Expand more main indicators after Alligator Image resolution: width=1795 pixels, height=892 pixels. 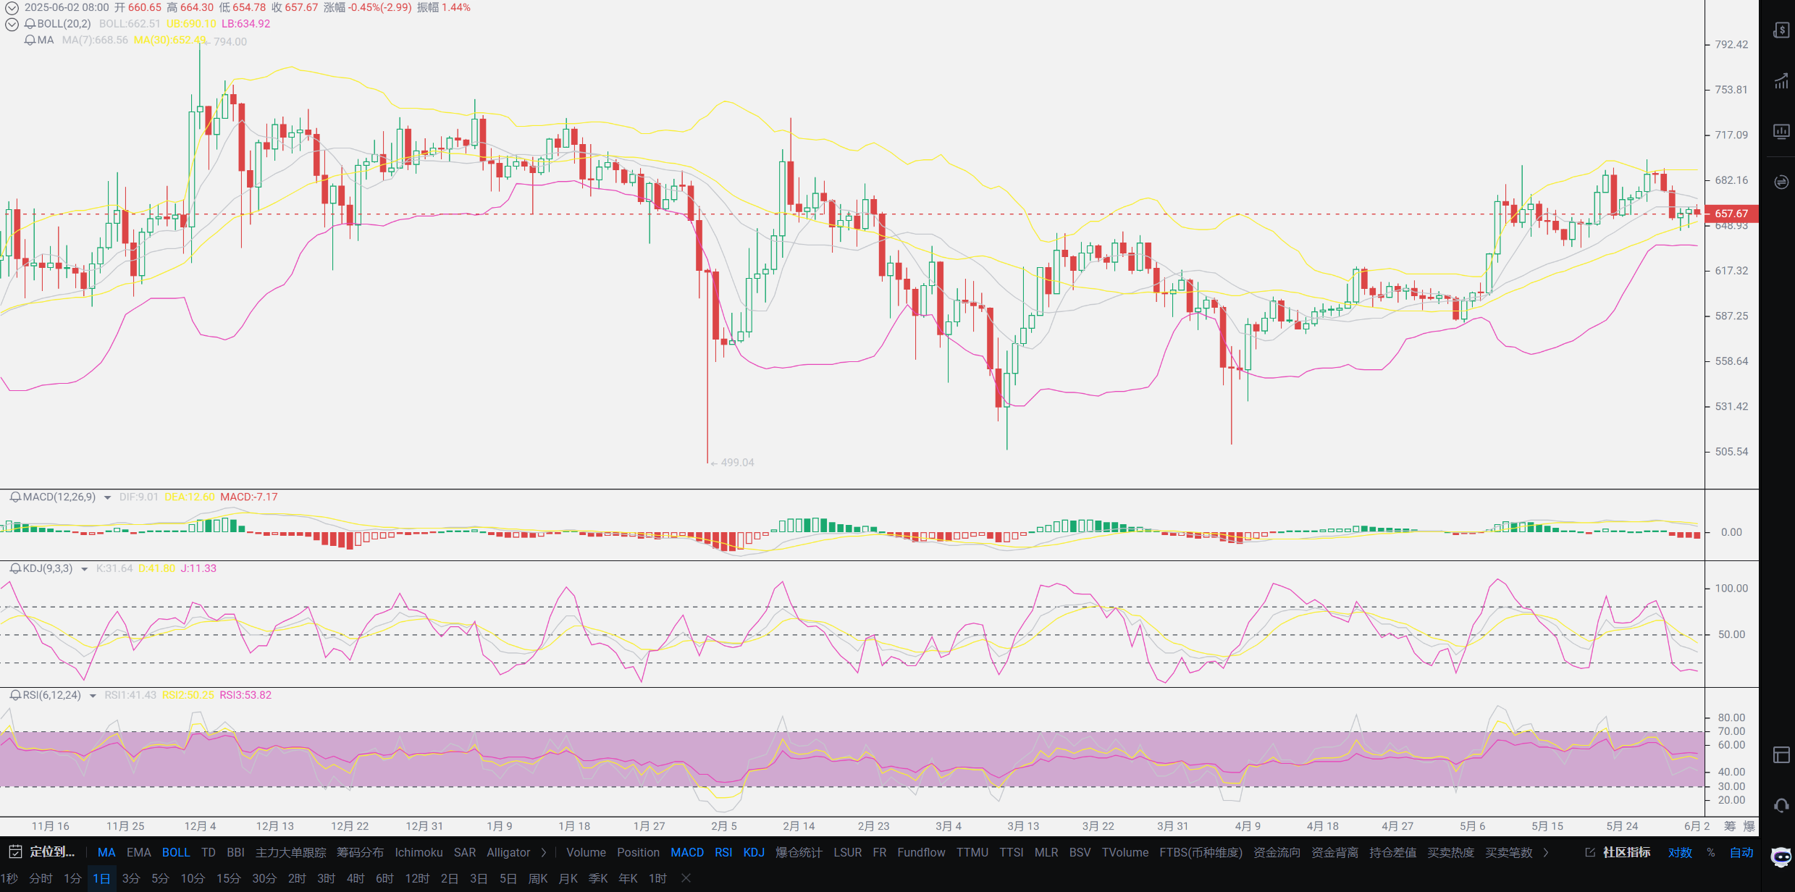click(544, 852)
